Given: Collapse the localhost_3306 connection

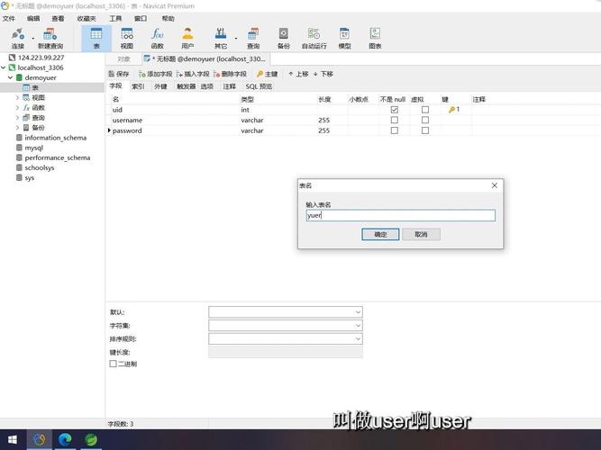Looking at the screenshot, I should 4,67.
